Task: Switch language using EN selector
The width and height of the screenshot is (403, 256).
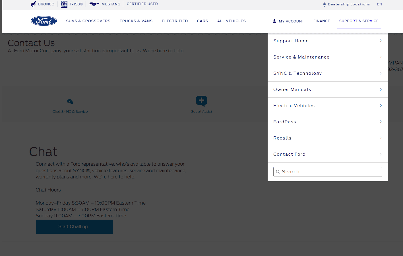Action: pos(379,4)
